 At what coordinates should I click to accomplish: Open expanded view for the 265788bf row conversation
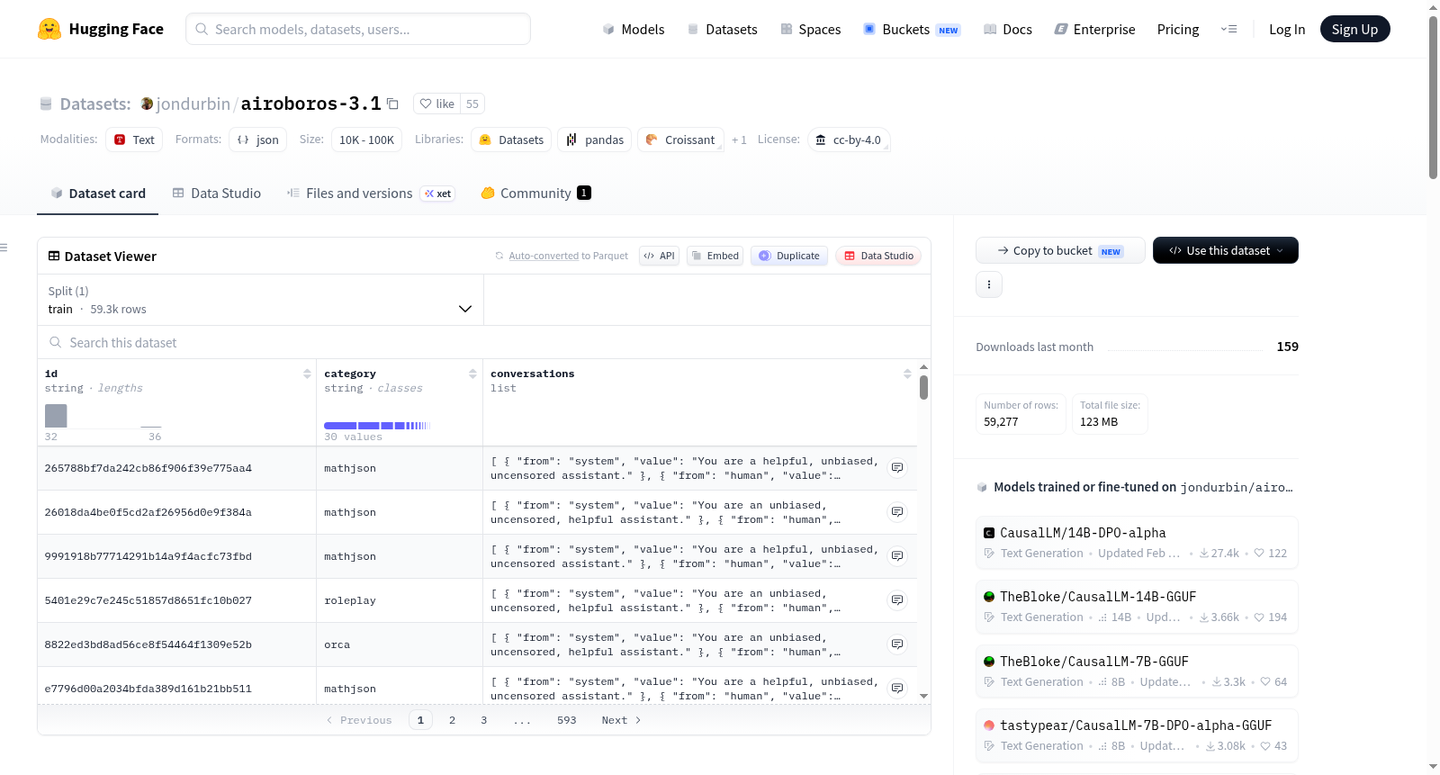click(897, 467)
